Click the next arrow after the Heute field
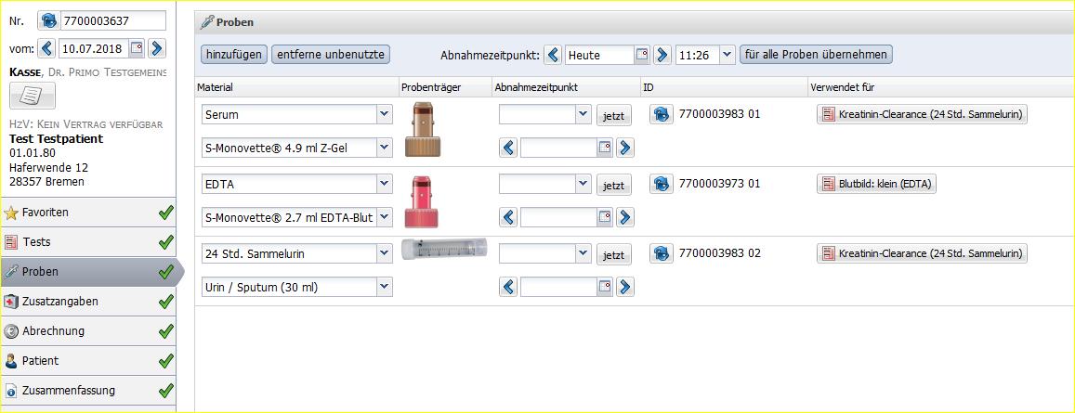 point(662,55)
